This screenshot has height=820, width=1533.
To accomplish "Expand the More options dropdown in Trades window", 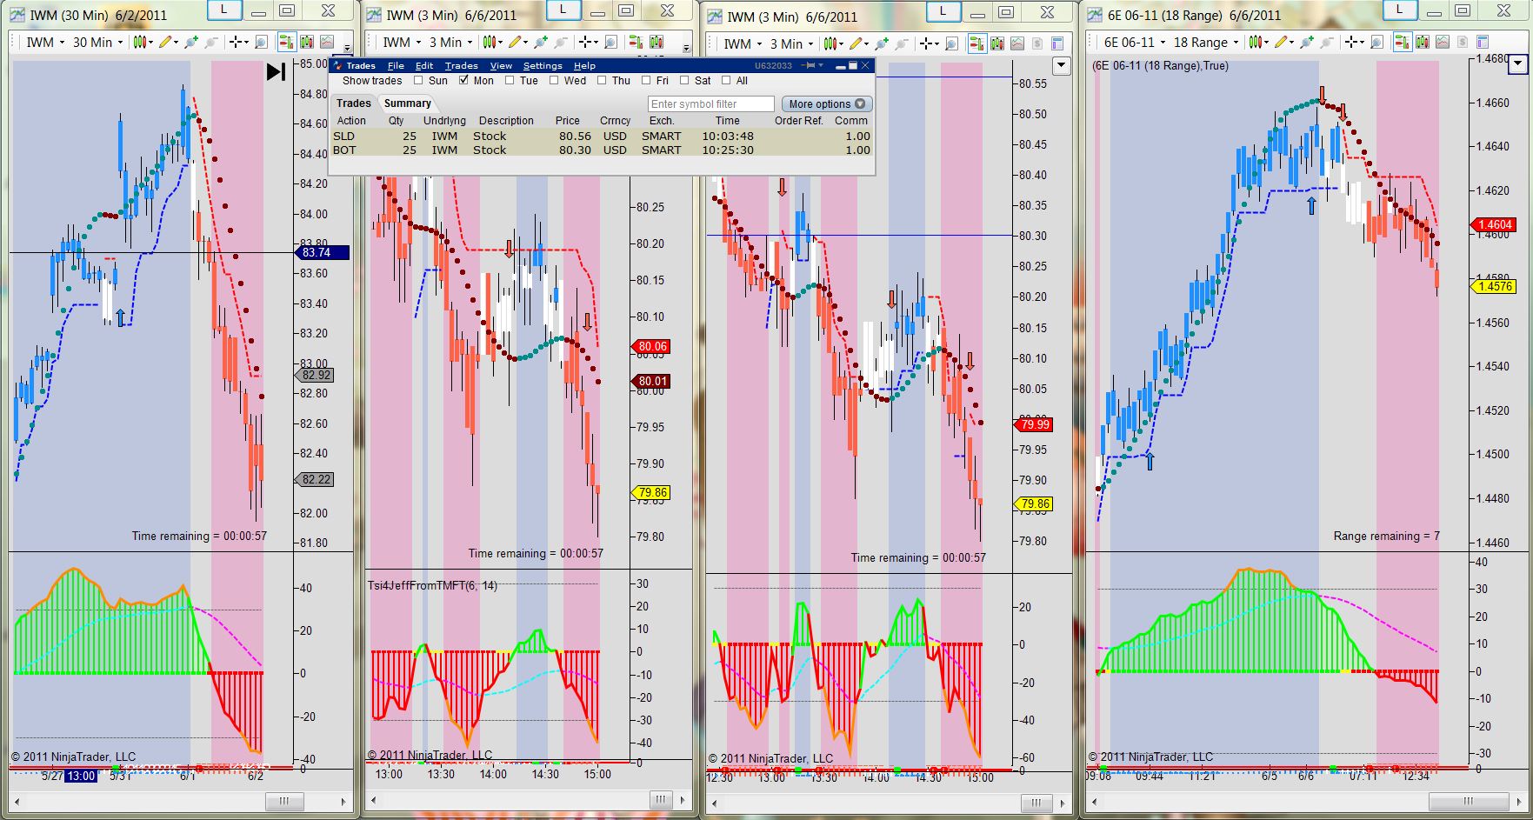I will [x=827, y=103].
